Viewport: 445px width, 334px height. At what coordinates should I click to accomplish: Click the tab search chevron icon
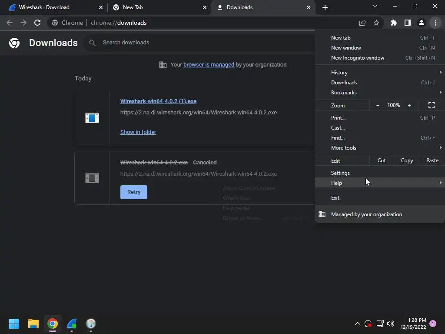(375, 6)
